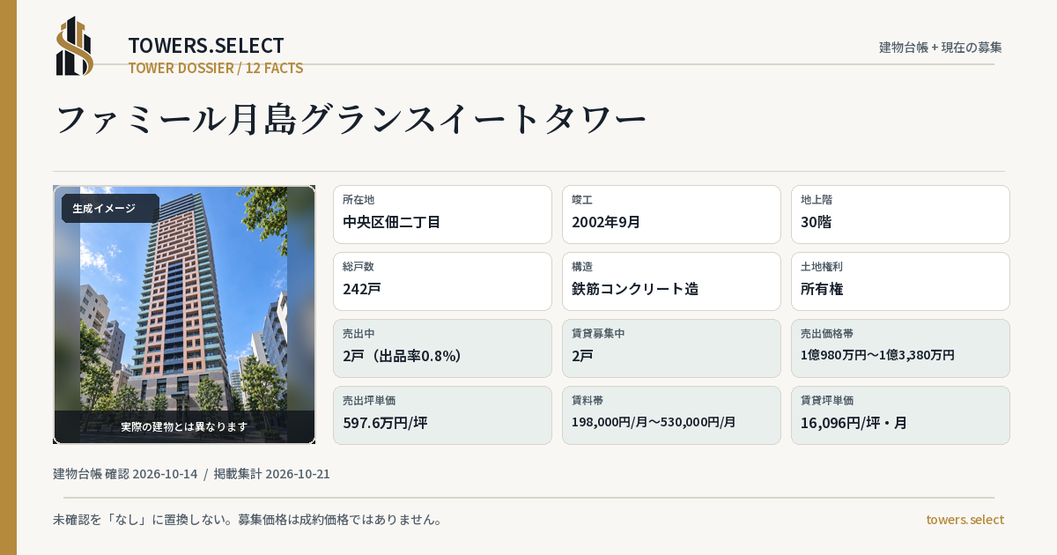The height and width of the screenshot is (555, 1057).
Task: Click the caption '実際の建物とは異なります'
Action: (184, 426)
